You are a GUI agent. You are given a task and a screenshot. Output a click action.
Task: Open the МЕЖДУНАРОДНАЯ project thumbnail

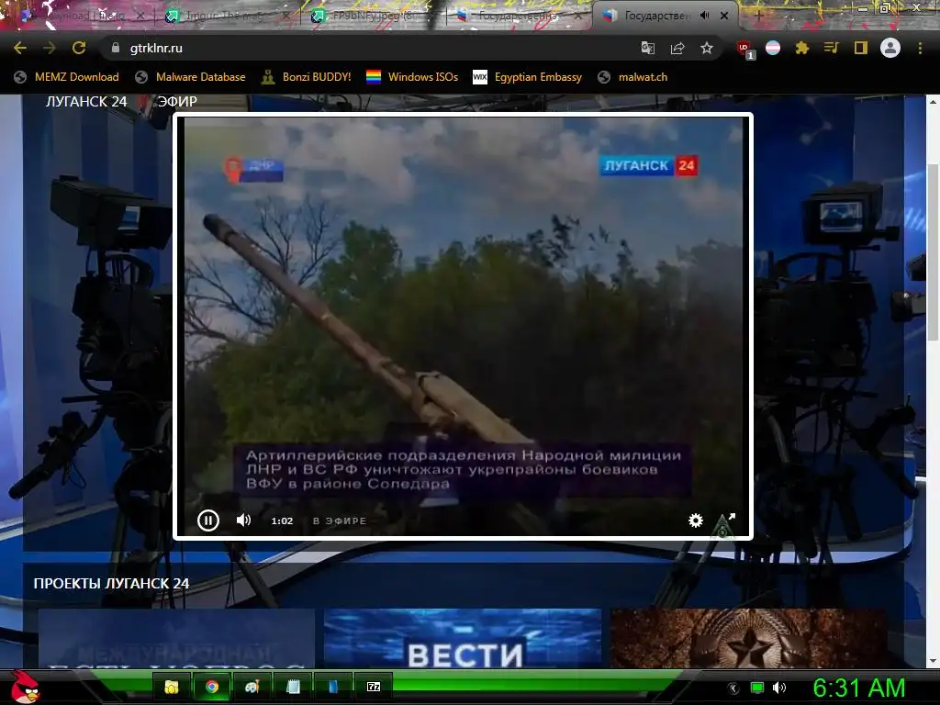[176, 639]
